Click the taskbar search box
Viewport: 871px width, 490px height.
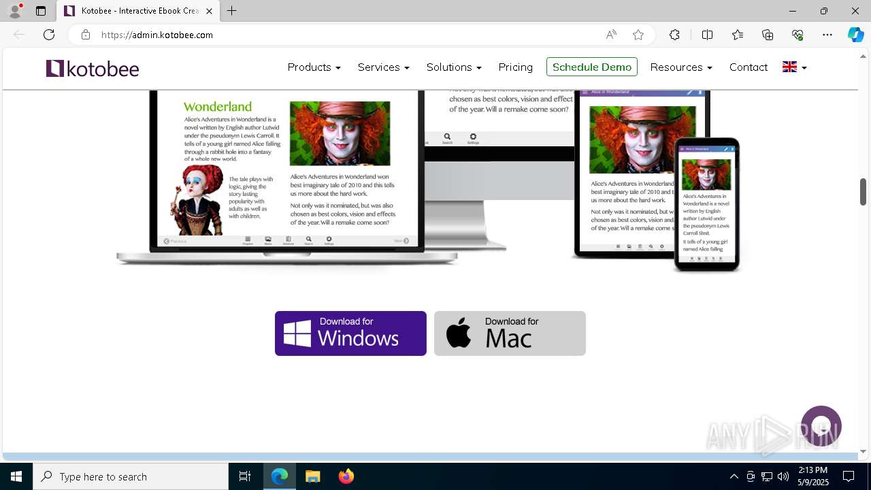pyautogui.click(x=131, y=476)
